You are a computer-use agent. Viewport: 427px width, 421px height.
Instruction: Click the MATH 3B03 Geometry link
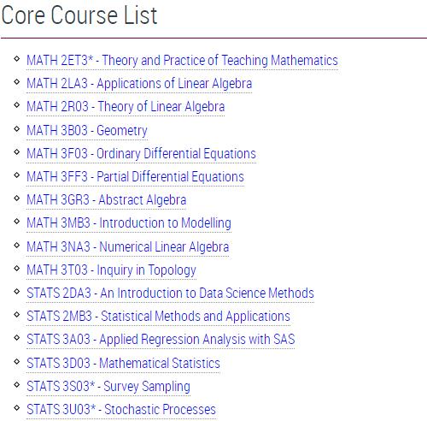click(87, 131)
